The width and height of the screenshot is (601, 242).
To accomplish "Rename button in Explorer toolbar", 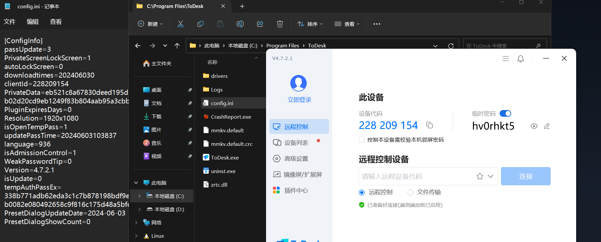I will click(240, 24).
